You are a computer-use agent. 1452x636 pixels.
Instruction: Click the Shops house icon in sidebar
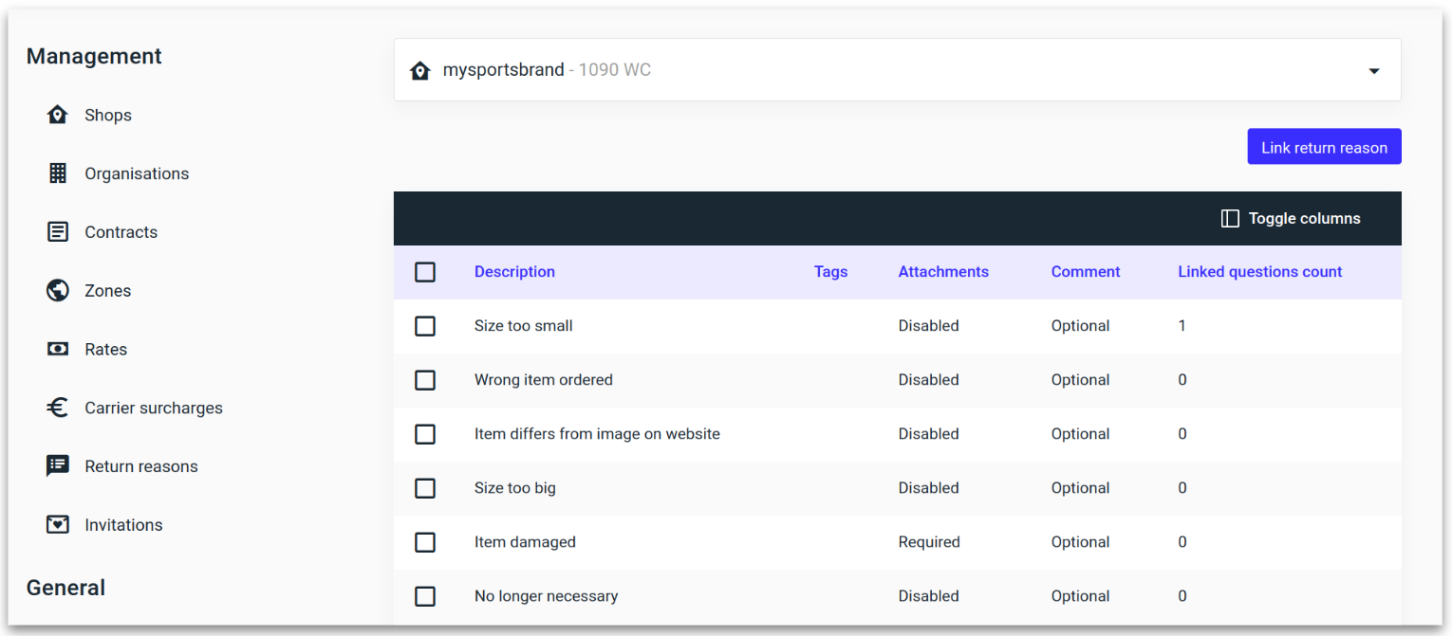(58, 115)
